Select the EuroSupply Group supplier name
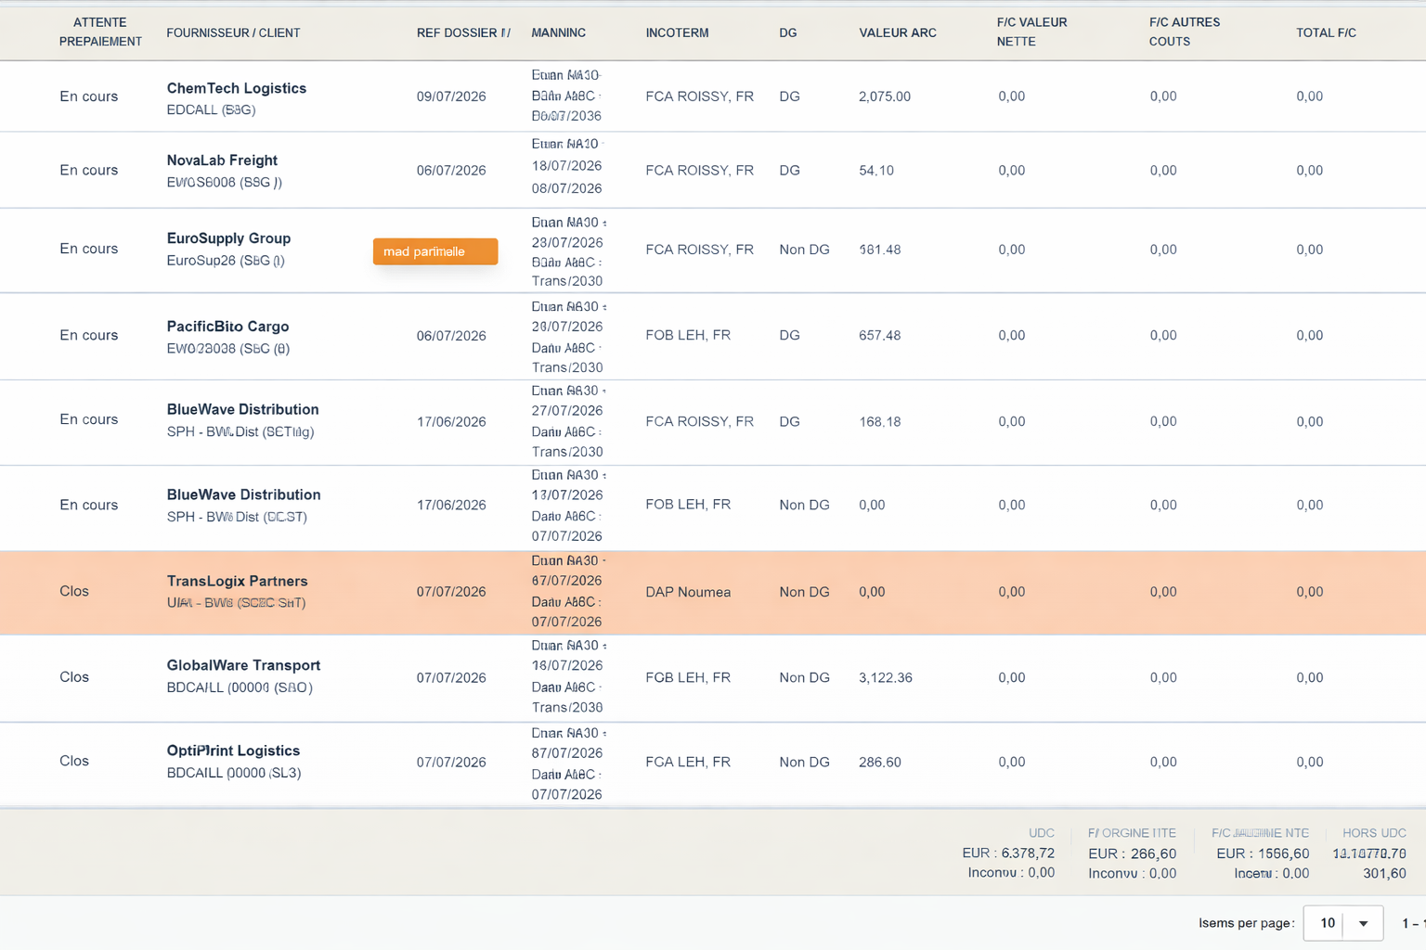This screenshot has height=950, width=1426. [x=228, y=238]
